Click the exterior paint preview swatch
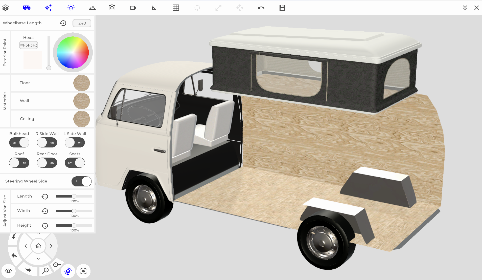This screenshot has width=482, height=280. coord(33,60)
